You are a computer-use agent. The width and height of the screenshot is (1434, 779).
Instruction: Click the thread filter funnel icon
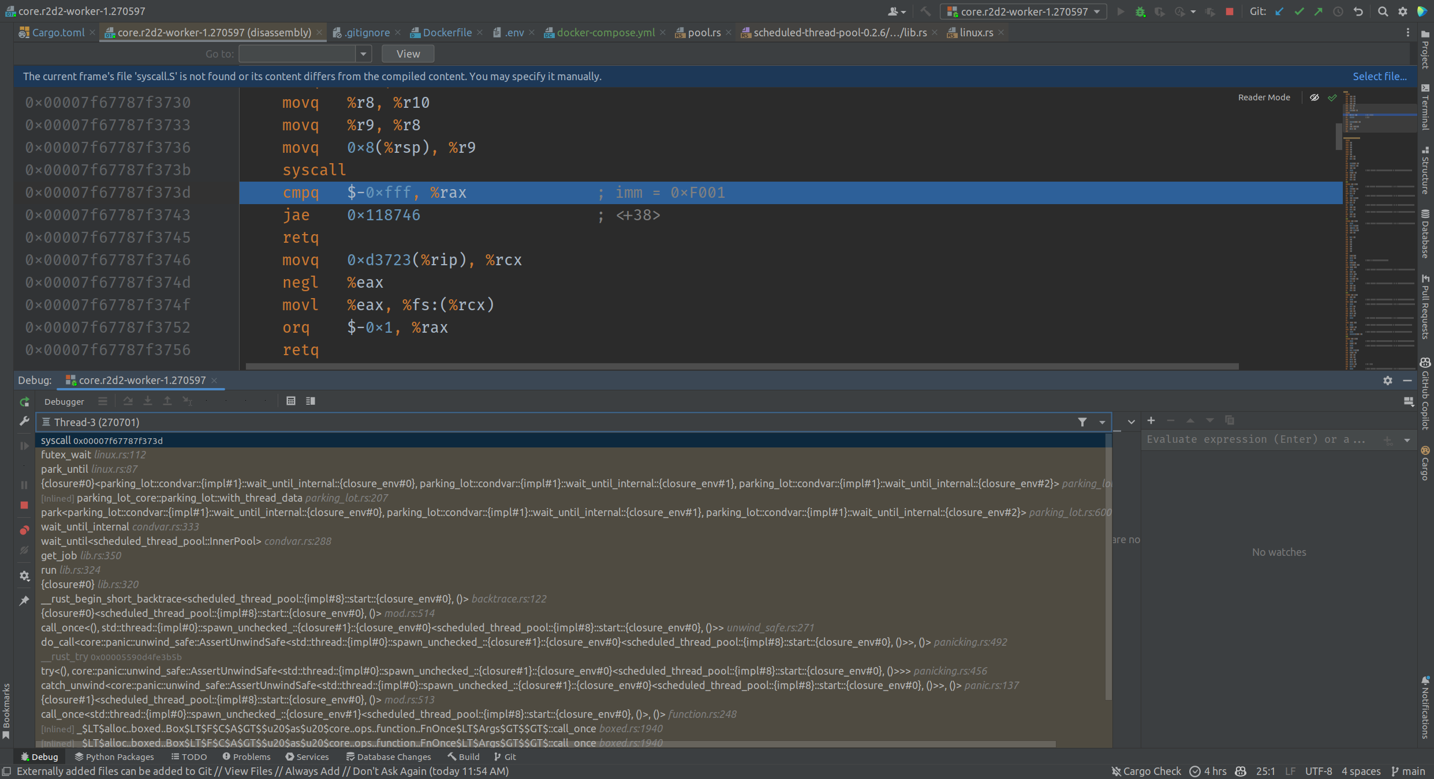click(x=1082, y=422)
